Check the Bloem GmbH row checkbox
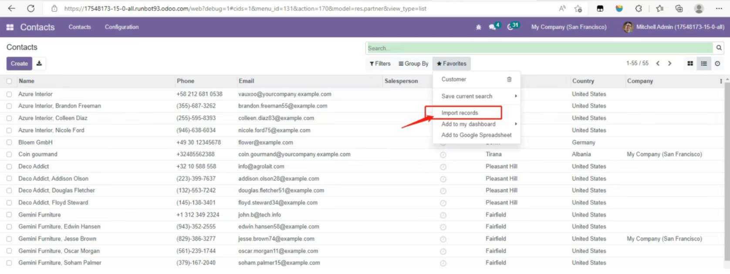This screenshot has width=730, height=274. coord(9,142)
